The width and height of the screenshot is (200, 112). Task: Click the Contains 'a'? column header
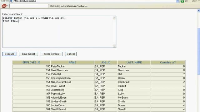[168, 63]
